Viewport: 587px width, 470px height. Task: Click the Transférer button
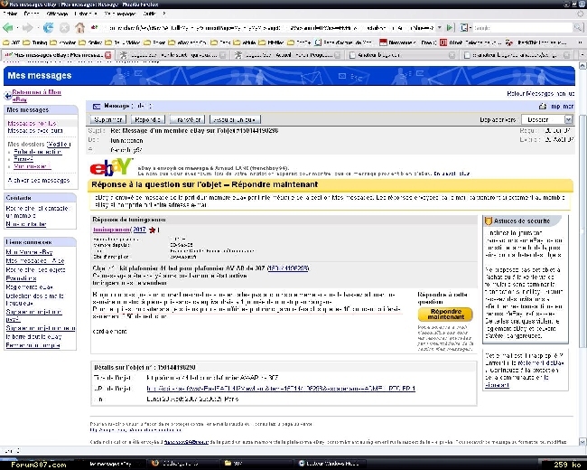click(x=187, y=119)
